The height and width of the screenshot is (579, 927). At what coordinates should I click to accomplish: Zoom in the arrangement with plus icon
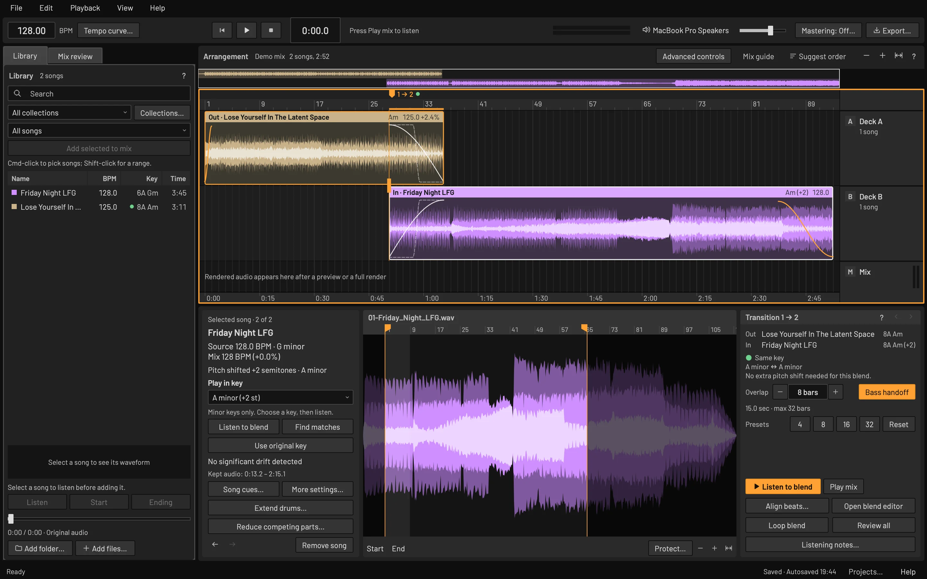coord(883,56)
